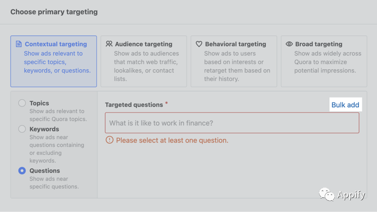Switch to Behavioral targeting option

coord(234,61)
